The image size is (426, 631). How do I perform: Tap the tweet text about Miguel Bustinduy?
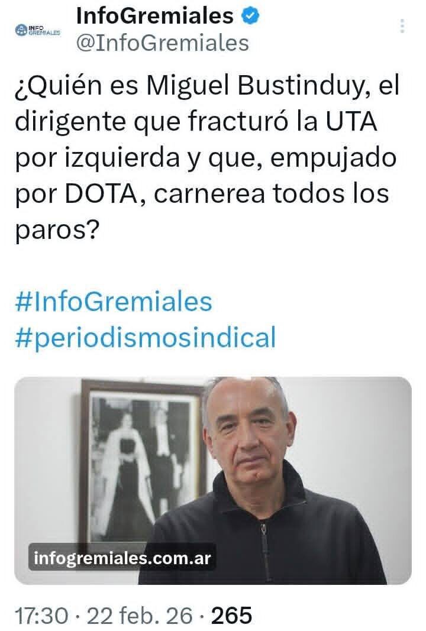[207, 157]
